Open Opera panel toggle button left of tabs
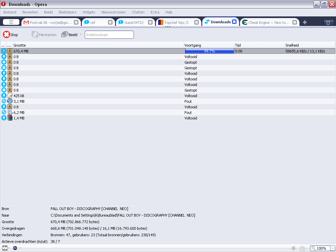The image size is (336, 252). click(x=11, y=22)
